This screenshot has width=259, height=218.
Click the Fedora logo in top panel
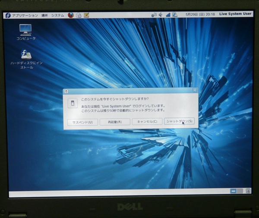point(8,15)
